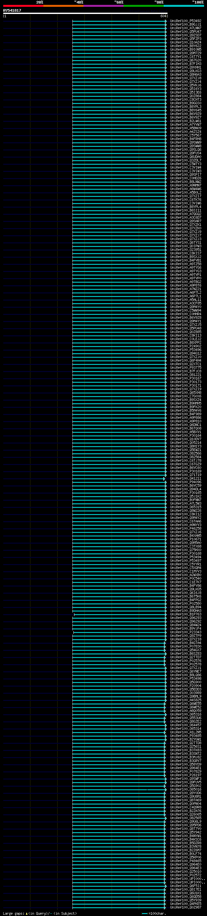207x916 pixels.
Task: Click the orange ~40% identity legend segment
Action: click(x=63, y=6)
